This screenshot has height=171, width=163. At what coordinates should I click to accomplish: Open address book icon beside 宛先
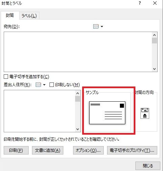pyautogui.click(x=96, y=27)
